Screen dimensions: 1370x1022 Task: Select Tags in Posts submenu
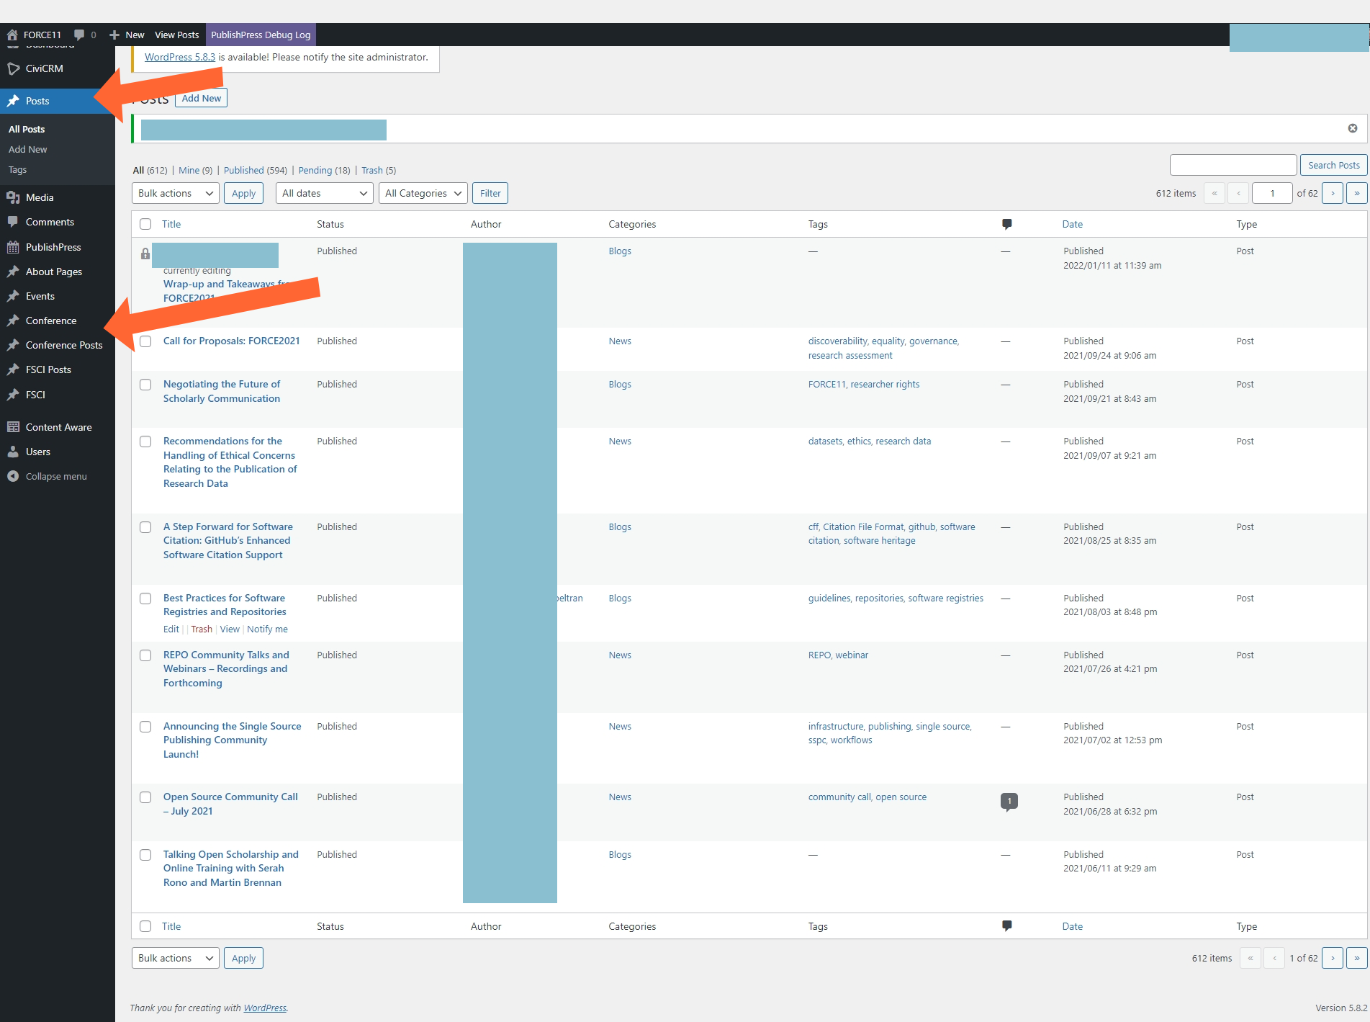[x=17, y=169]
